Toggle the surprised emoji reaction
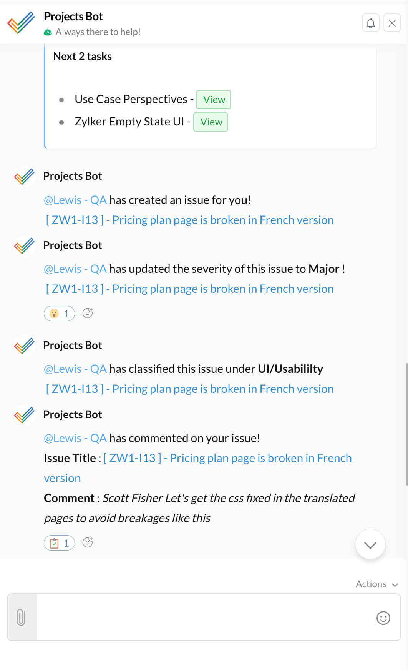Screen dimensions: 408x671 coord(59,314)
